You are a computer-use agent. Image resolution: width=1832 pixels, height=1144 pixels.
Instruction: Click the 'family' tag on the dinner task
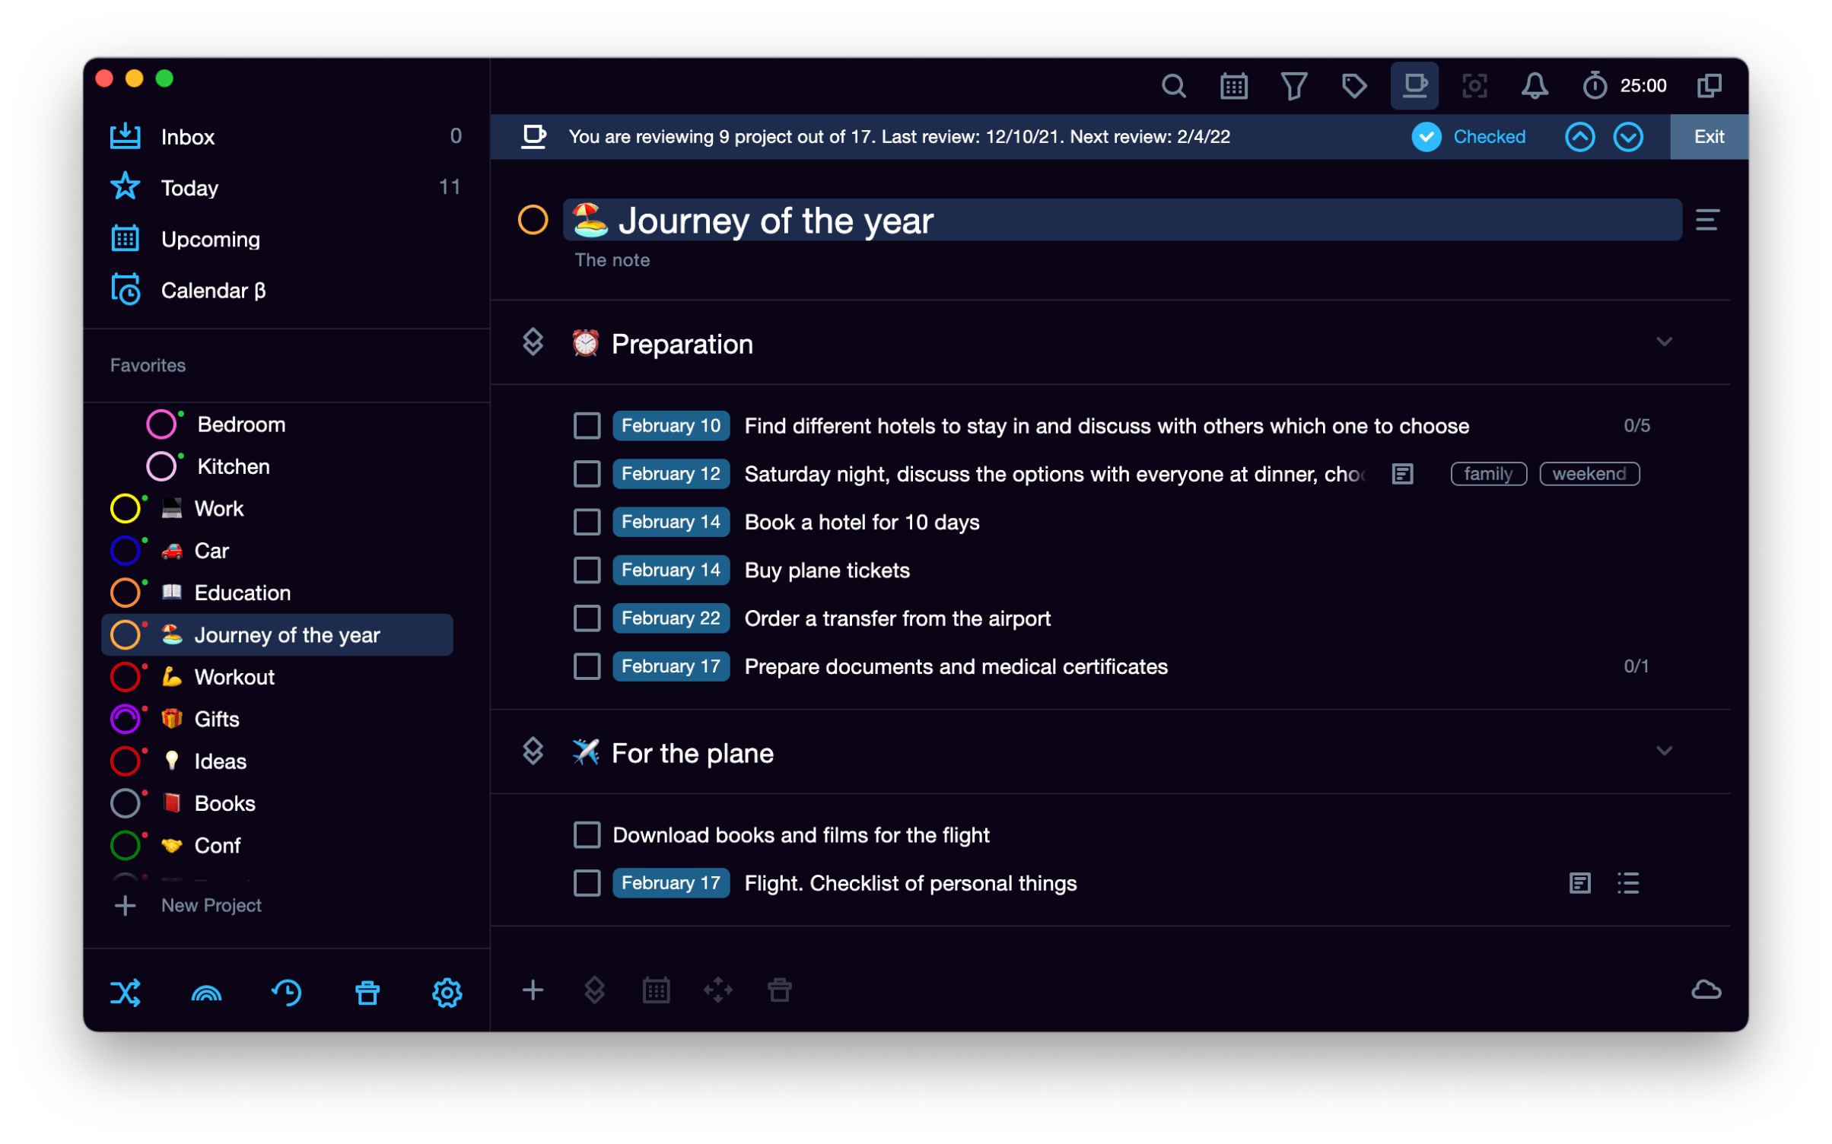pos(1487,473)
